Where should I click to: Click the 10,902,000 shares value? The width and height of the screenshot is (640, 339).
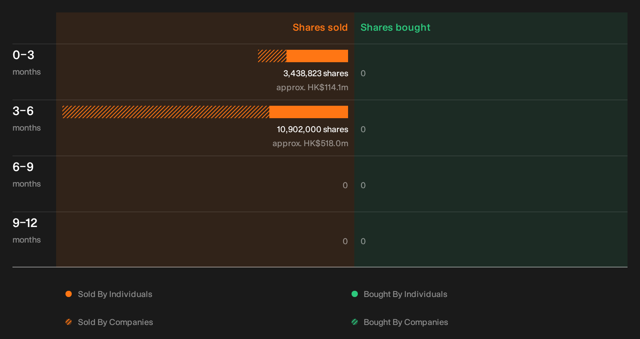point(313,129)
